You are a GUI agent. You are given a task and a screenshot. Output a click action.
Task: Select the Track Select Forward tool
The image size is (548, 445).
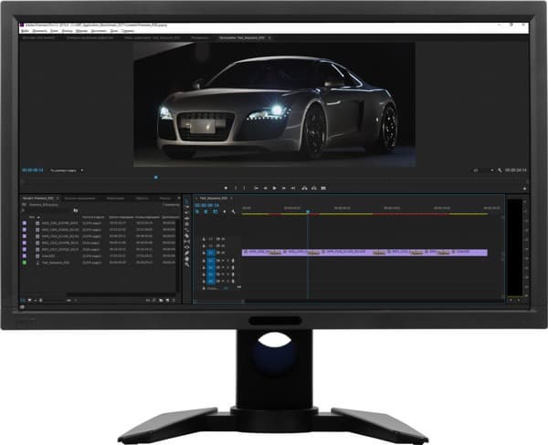[186, 207]
